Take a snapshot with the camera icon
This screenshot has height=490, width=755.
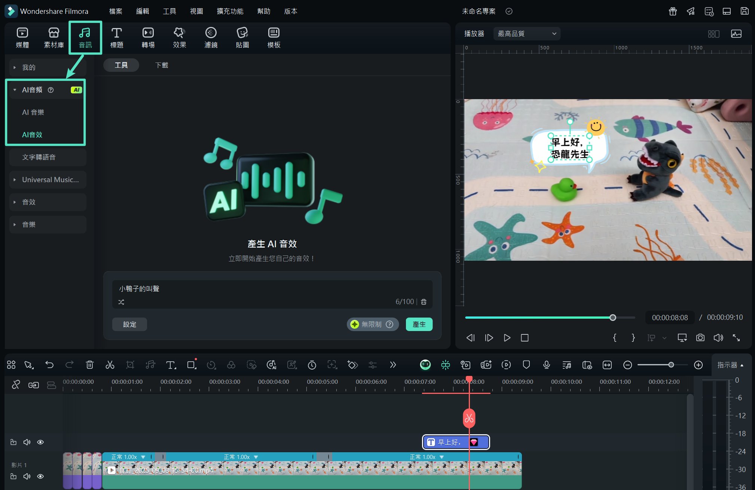[700, 338]
